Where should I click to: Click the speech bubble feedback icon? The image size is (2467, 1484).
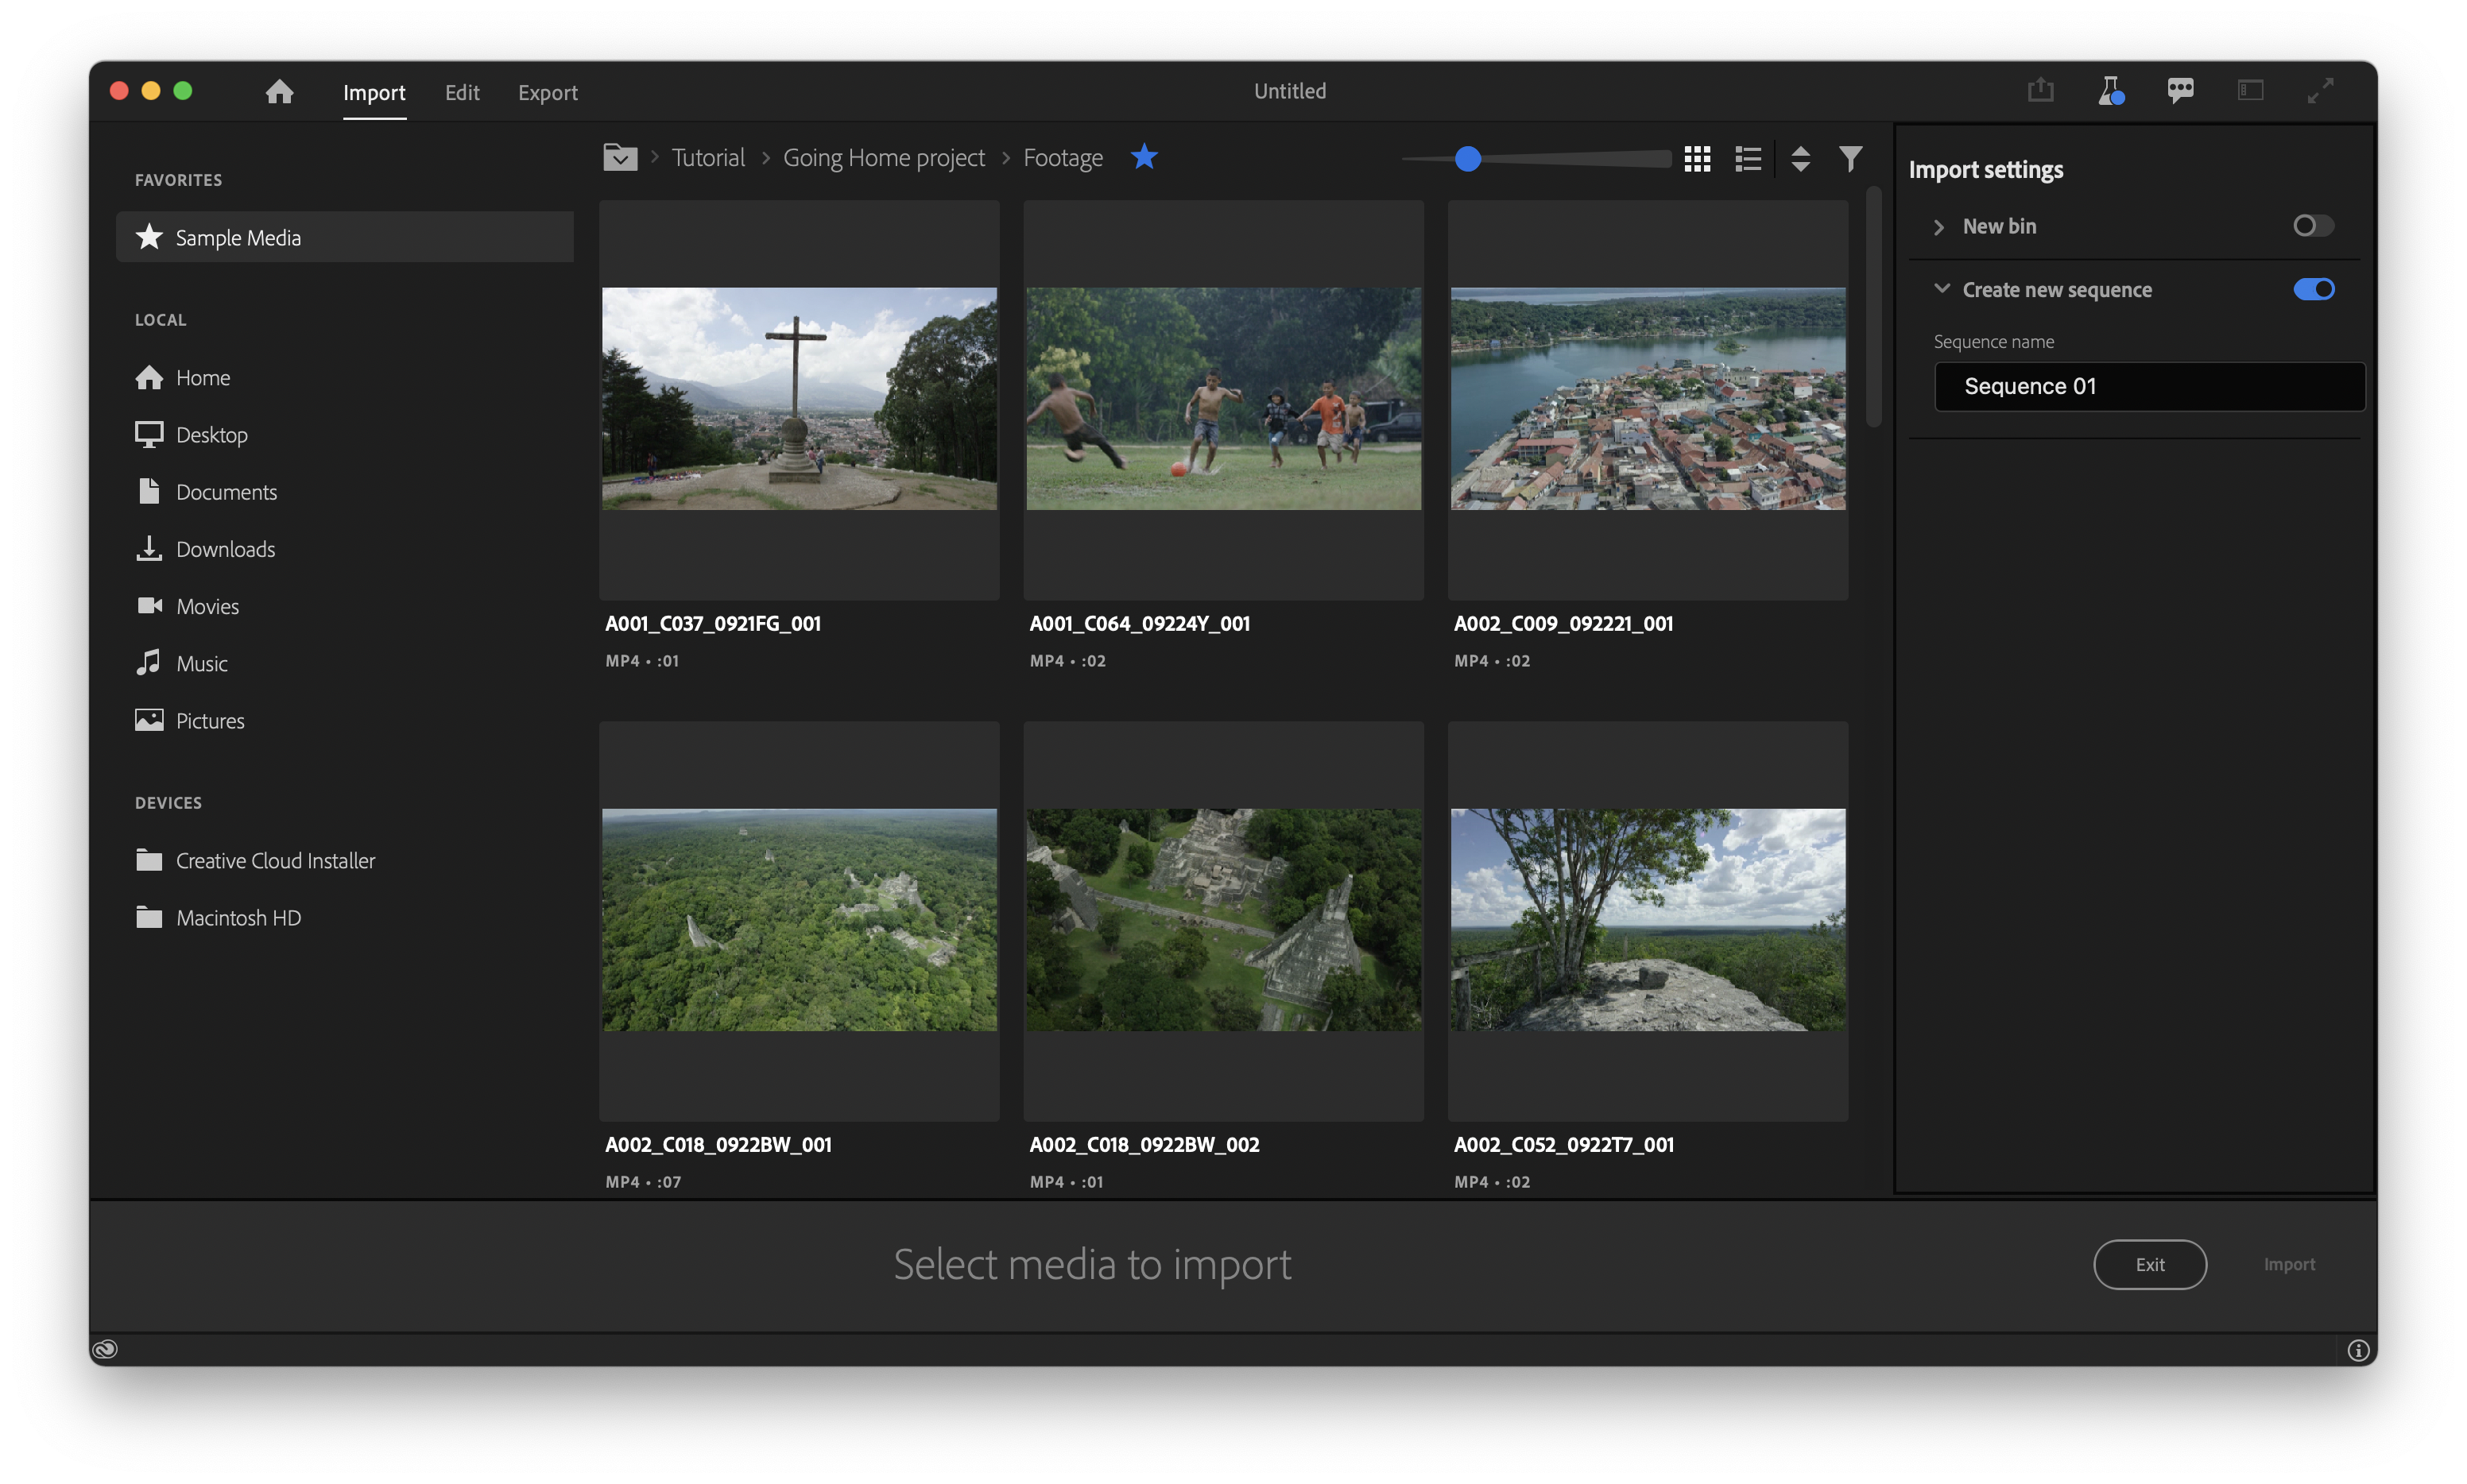[x=2180, y=91]
